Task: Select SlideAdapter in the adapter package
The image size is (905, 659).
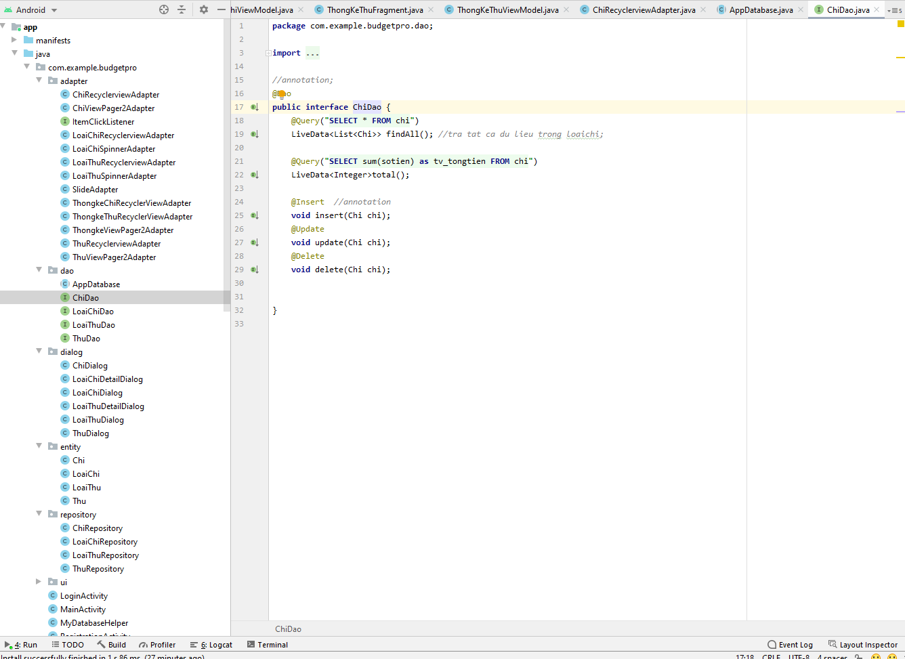Action: (95, 189)
